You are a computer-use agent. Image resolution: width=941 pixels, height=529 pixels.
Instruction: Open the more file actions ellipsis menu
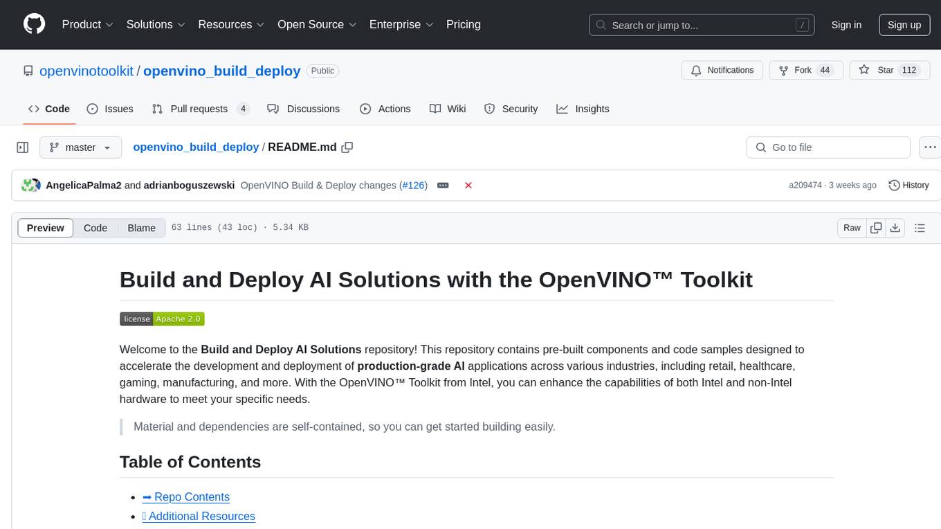[x=930, y=147]
